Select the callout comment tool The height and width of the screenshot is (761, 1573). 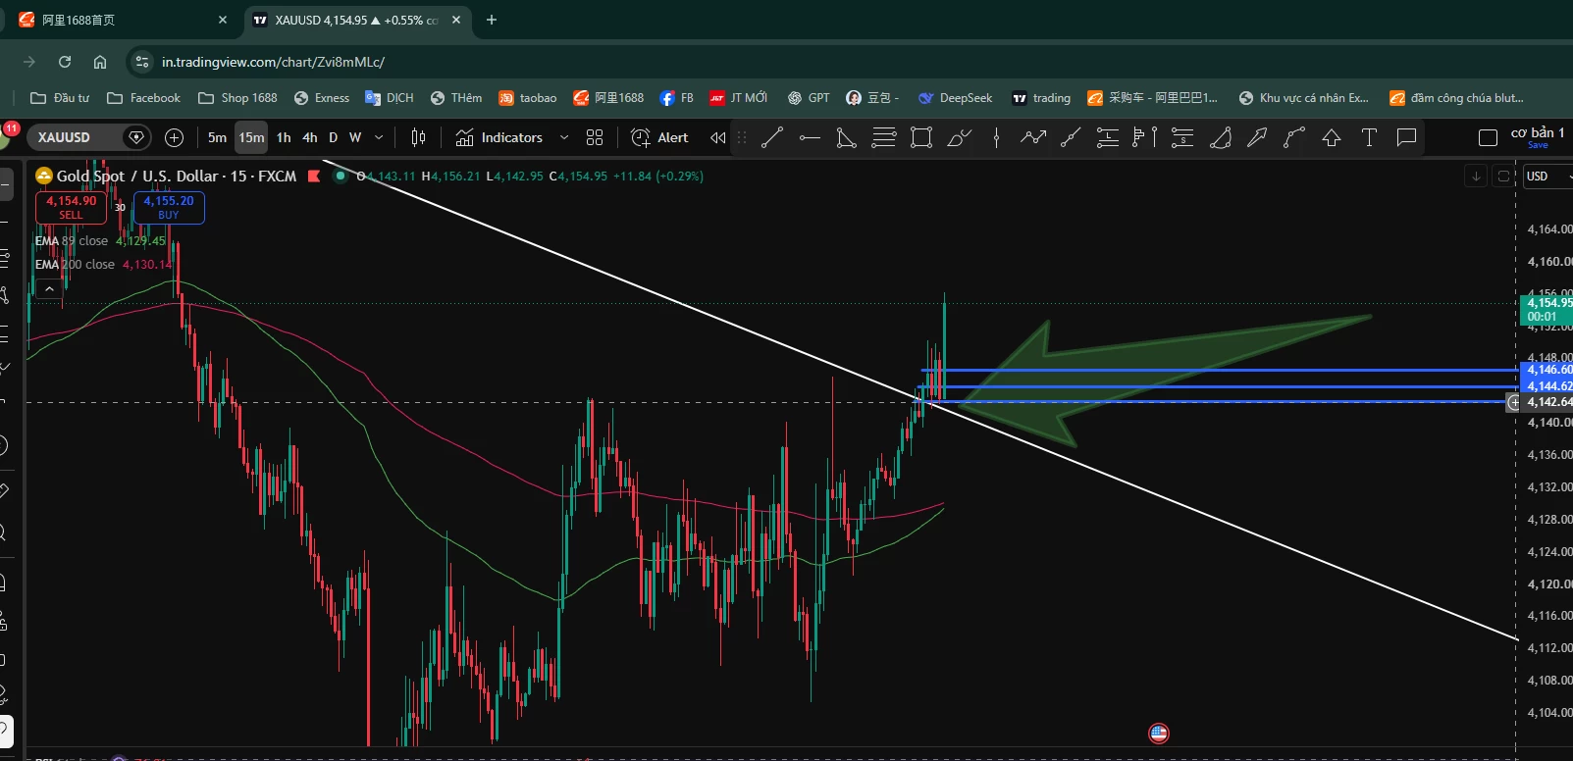[1406, 138]
